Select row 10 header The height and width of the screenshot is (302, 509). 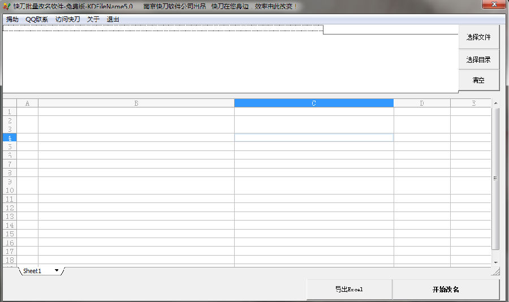point(10,190)
